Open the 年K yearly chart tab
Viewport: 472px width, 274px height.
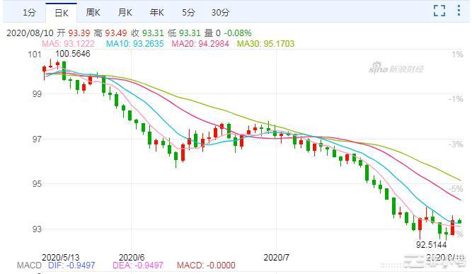pos(157,12)
